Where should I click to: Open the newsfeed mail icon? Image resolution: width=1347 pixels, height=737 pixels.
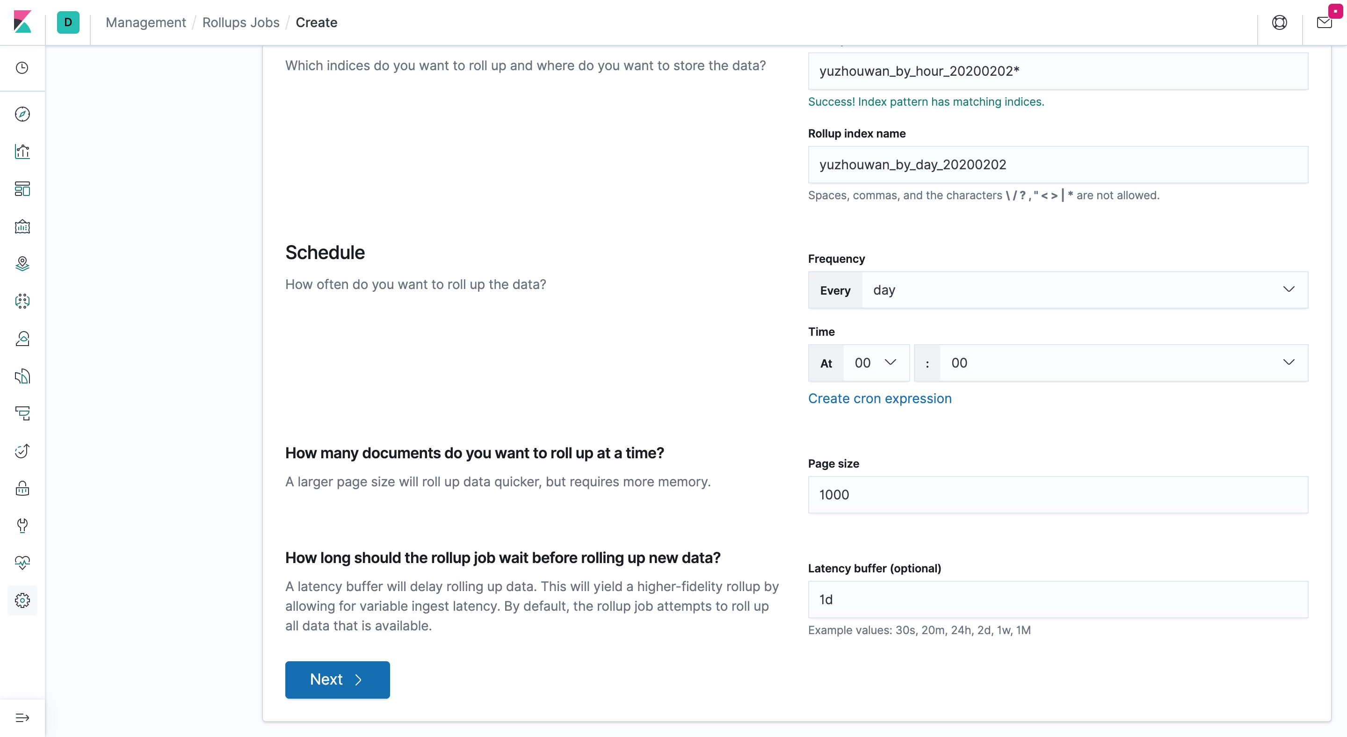(x=1324, y=22)
